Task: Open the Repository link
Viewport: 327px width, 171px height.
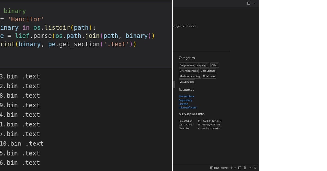Action: [x=185, y=100]
